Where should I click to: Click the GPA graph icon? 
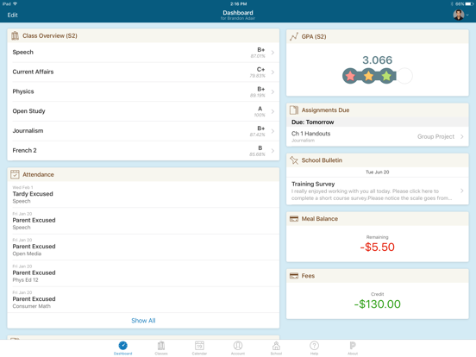pos(294,37)
